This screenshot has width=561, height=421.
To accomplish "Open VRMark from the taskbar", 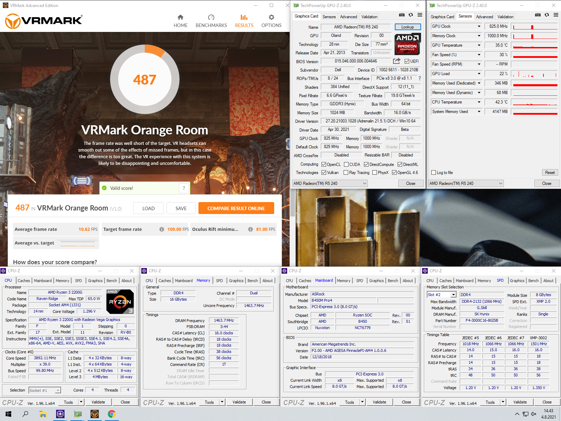I will (x=95, y=414).
